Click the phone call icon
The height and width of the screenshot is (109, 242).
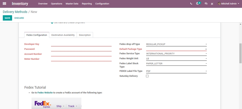point(191,4)
